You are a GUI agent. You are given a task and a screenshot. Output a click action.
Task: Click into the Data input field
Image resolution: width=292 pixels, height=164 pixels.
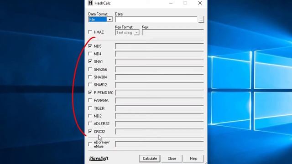[x=156, y=19]
